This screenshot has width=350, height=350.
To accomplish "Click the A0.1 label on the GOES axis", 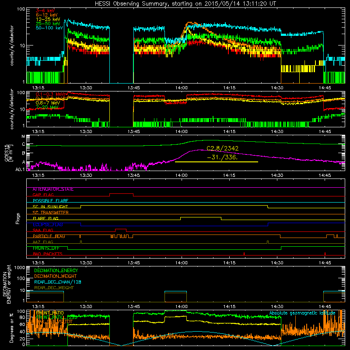I will (20, 169).
